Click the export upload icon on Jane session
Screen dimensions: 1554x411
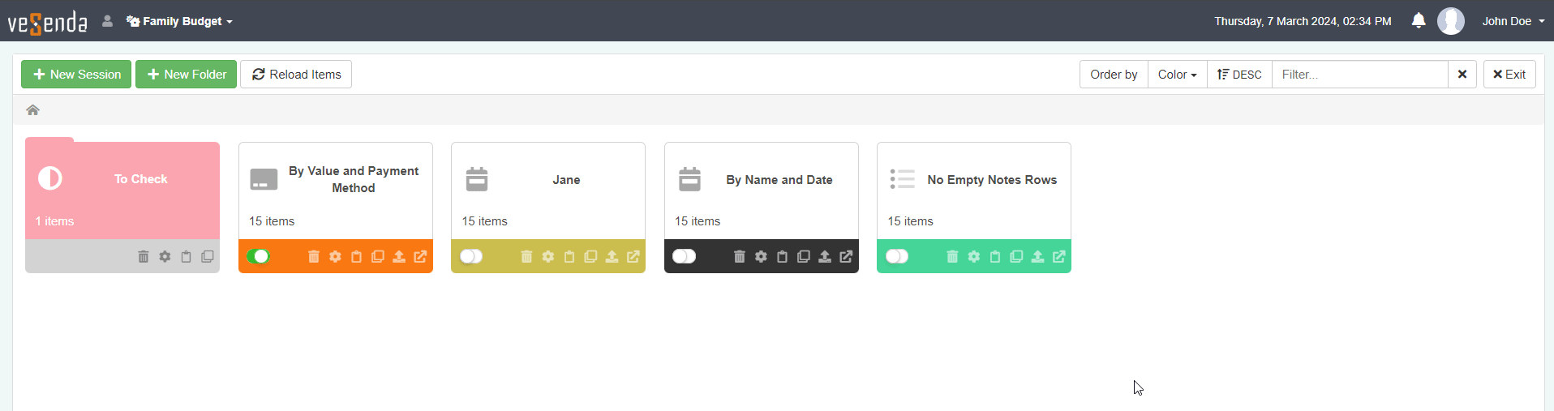tap(612, 257)
